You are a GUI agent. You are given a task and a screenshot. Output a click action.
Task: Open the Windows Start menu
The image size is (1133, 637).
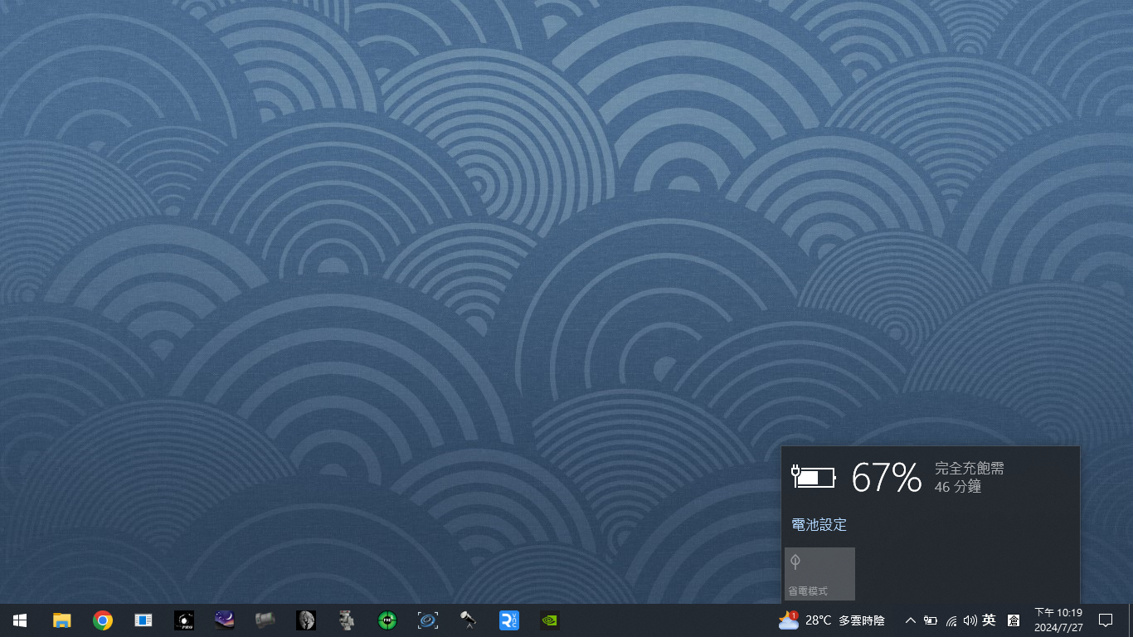click(x=20, y=620)
